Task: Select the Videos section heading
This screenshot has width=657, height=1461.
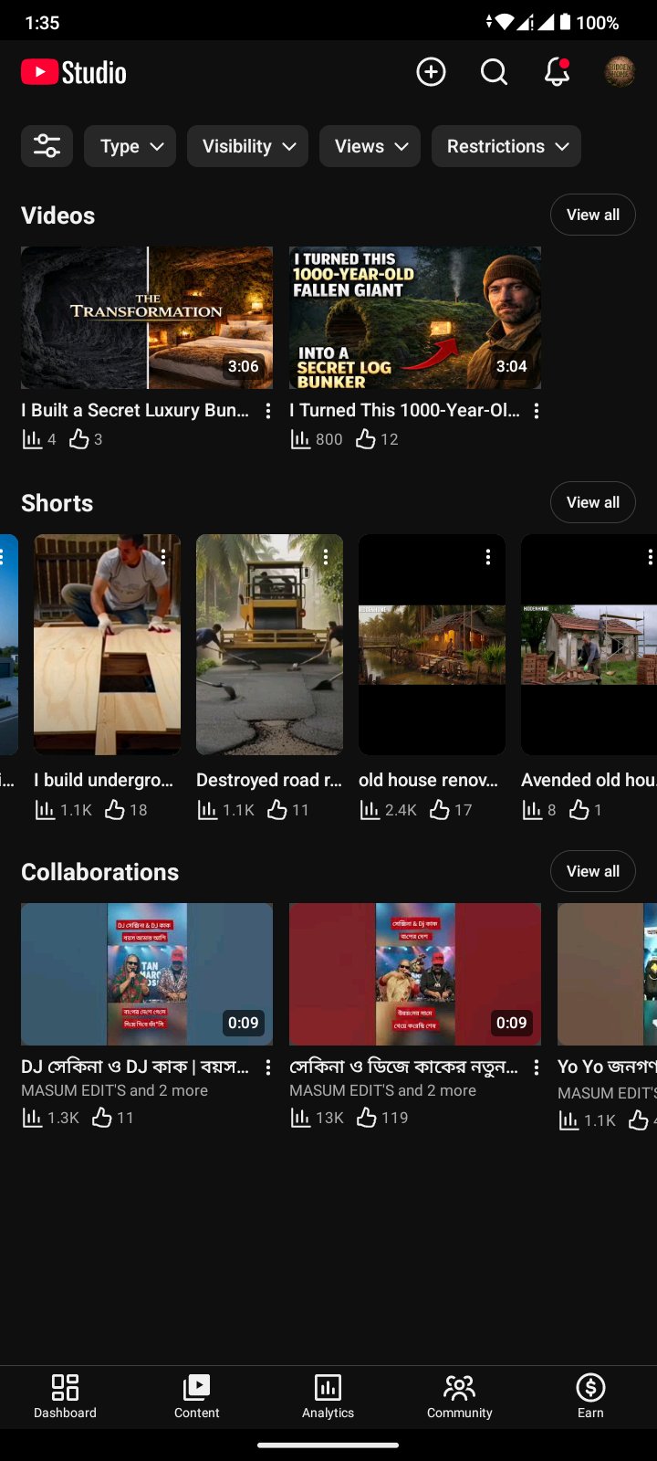Action: point(57,215)
